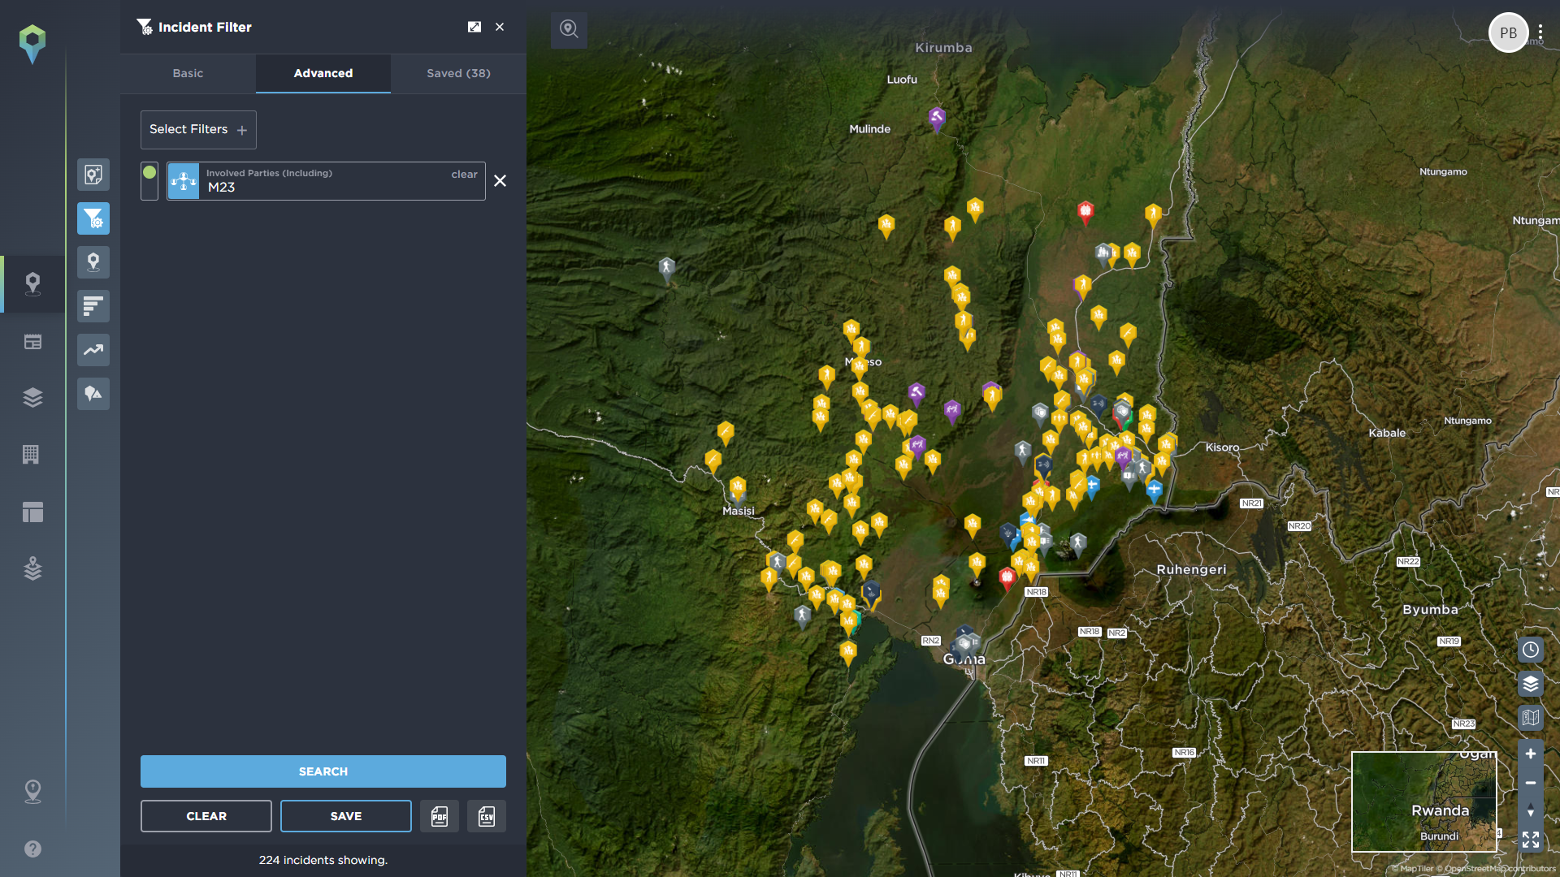Screen dimensions: 1560x877
Task: Open the building grid section in sidebar
Action: [31, 455]
